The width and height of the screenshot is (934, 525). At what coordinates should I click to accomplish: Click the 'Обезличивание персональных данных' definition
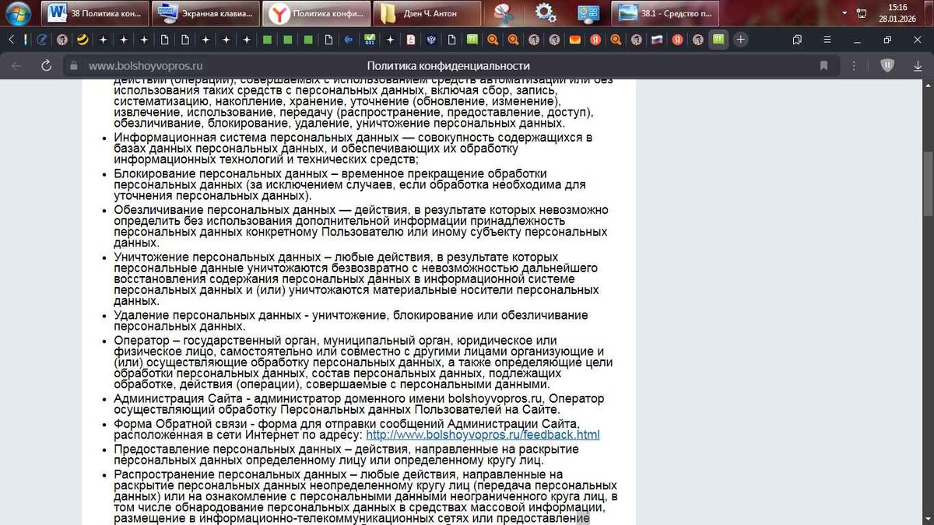tap(361, 226)
